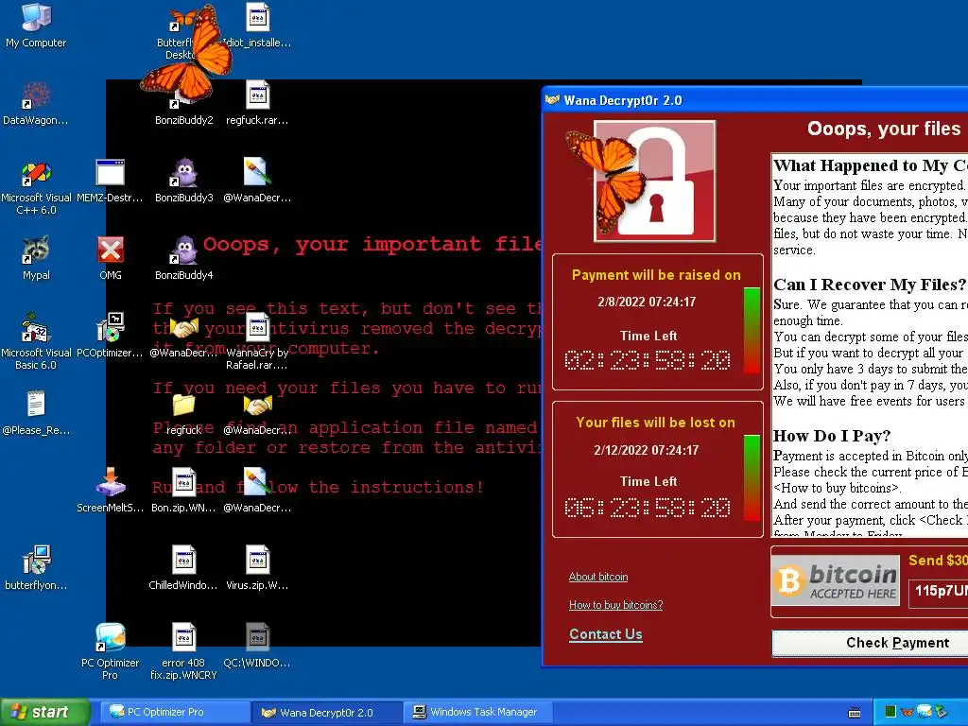Click the BonziBuddy4 desktop shortcut

click(184, 258)
